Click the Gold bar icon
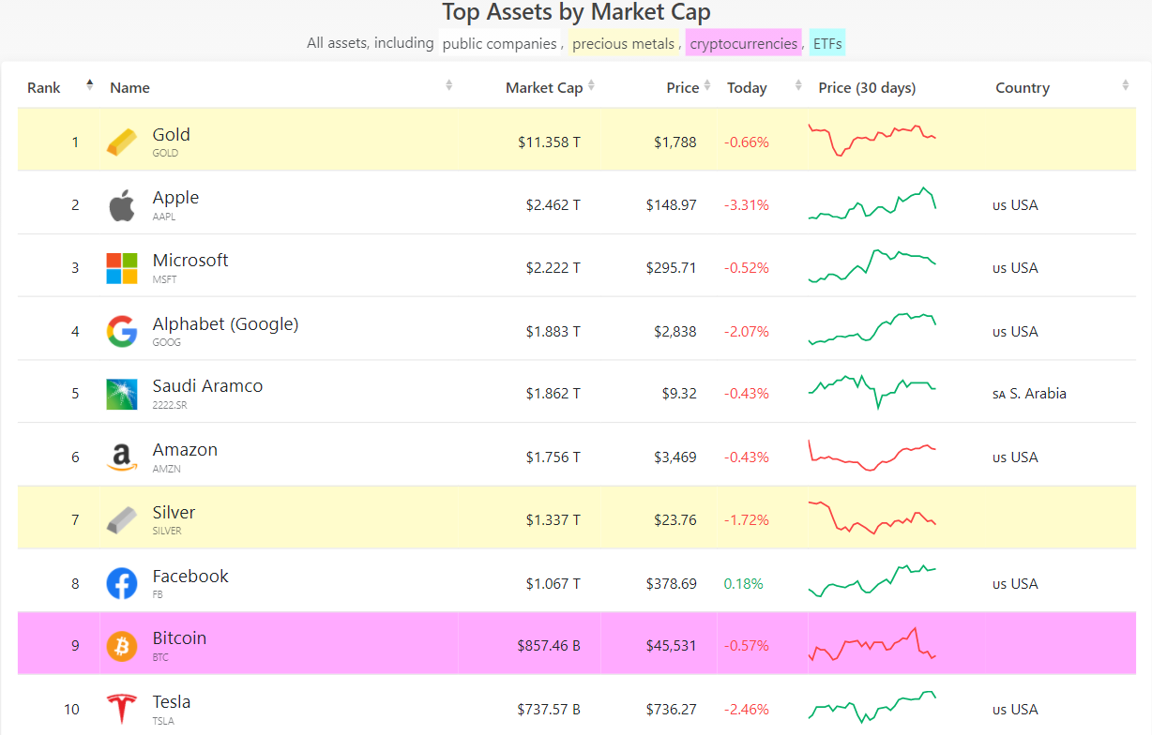 122,142
